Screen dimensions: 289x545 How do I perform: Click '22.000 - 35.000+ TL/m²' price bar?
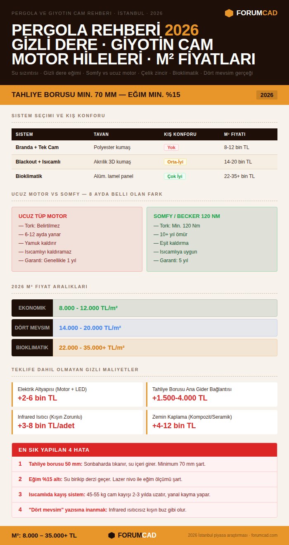click(x=165, y=348)
